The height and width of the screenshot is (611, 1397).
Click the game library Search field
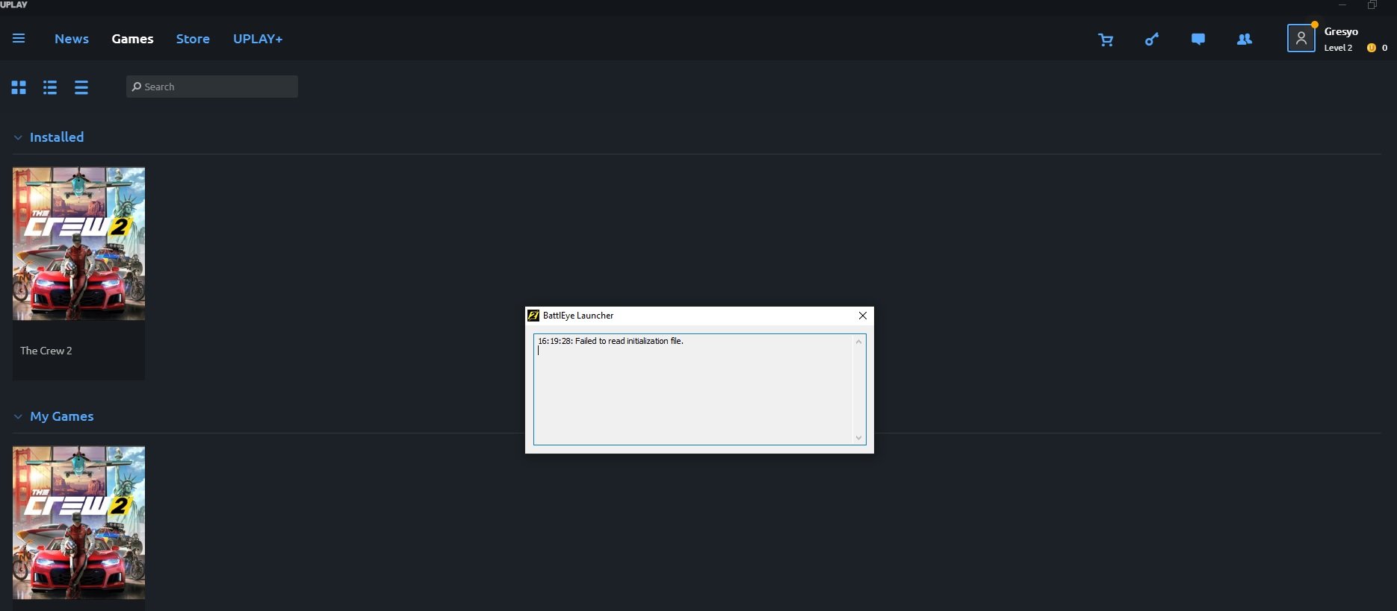pyautogui.click(x=212, y=87)
